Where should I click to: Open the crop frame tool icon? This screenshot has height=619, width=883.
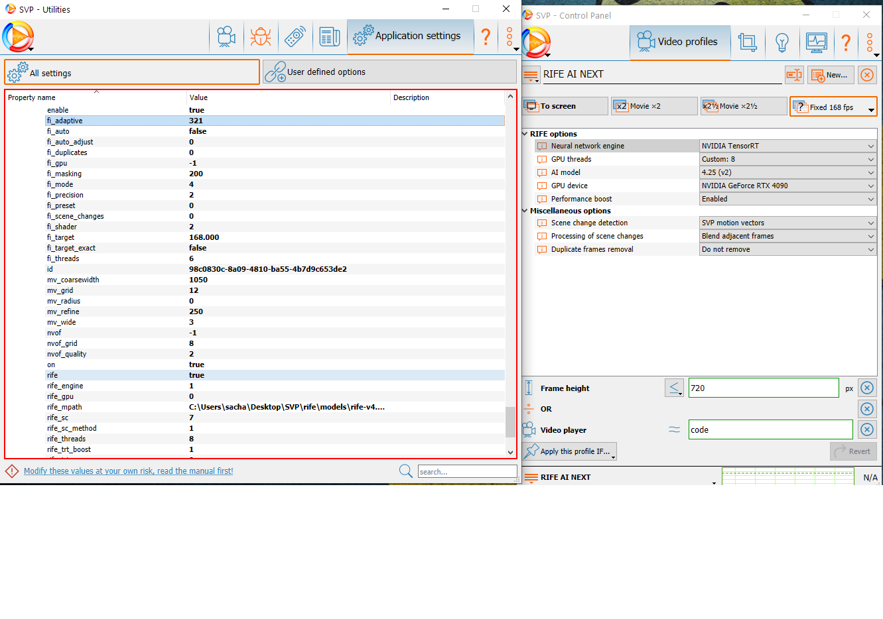point(748,42)
